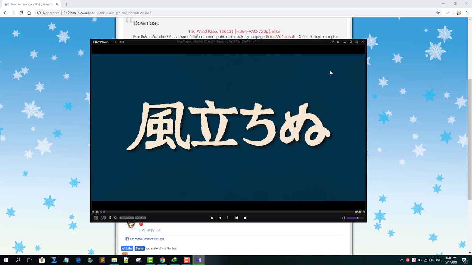The width and height of the screenshot is (472, 265).
Task: Open the system volume tray icon
Action: click(431, 260)
